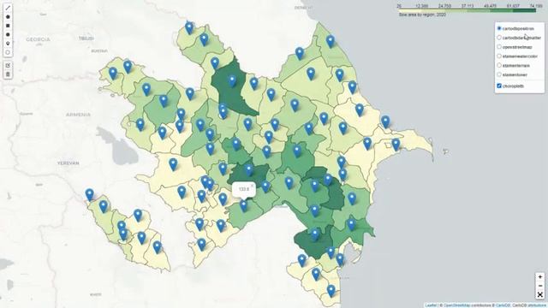
Task: Click the edit layers tool
Action: click(x=8, y=65)
